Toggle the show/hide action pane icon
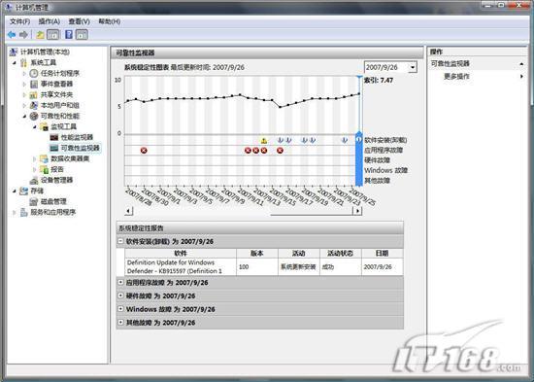Viewport: 534px width, 382px height. (x=82, y=34)
